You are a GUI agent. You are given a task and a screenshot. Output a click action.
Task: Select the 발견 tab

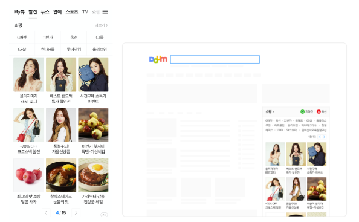pyautogui.click(x=33, y=11)
